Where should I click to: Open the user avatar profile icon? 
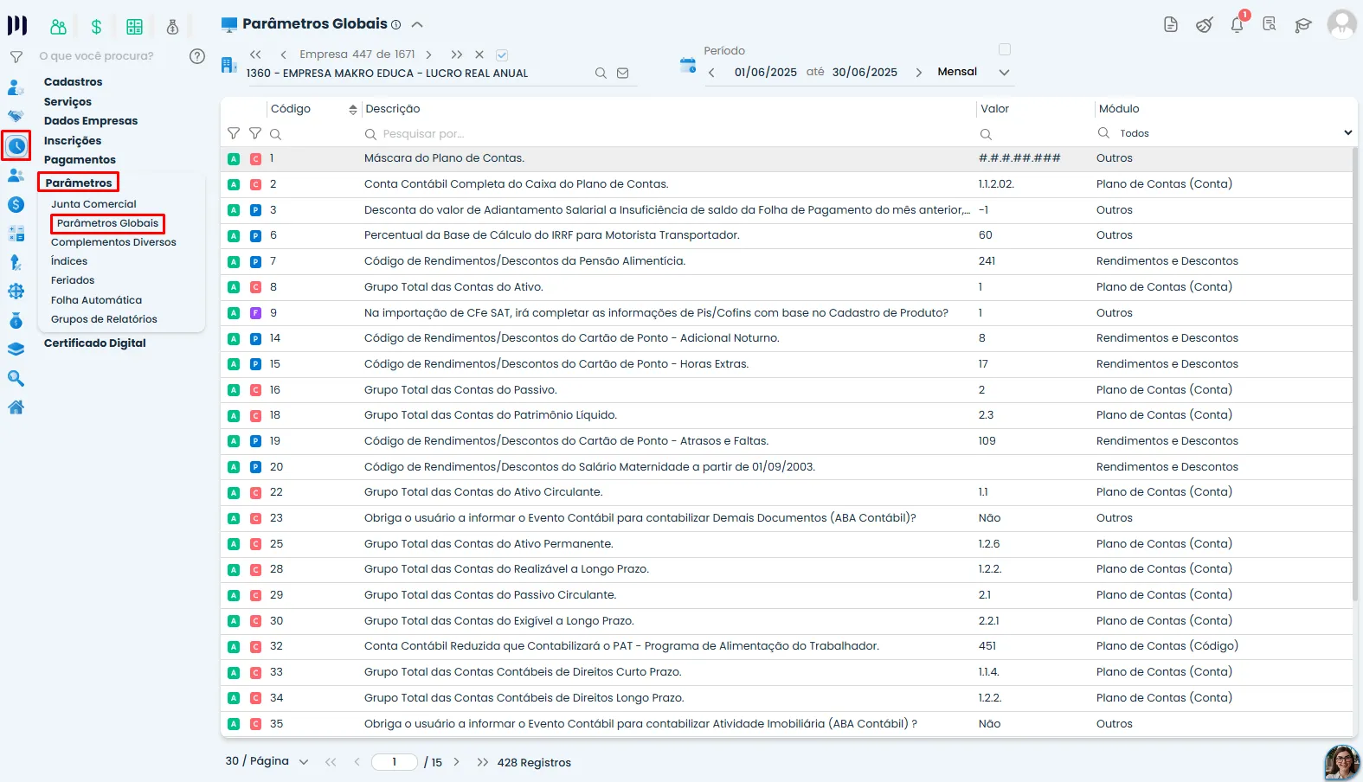(x=1341, y=24)
